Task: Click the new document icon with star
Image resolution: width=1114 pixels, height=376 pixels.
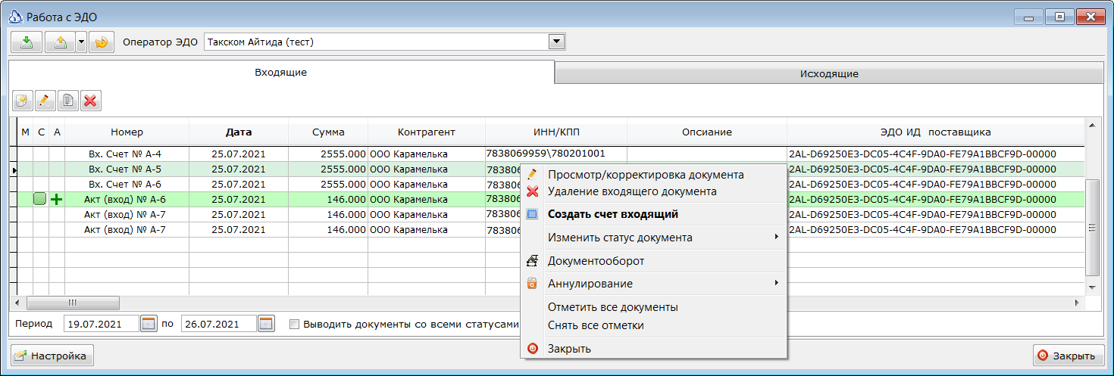Action: click(23, 100)
